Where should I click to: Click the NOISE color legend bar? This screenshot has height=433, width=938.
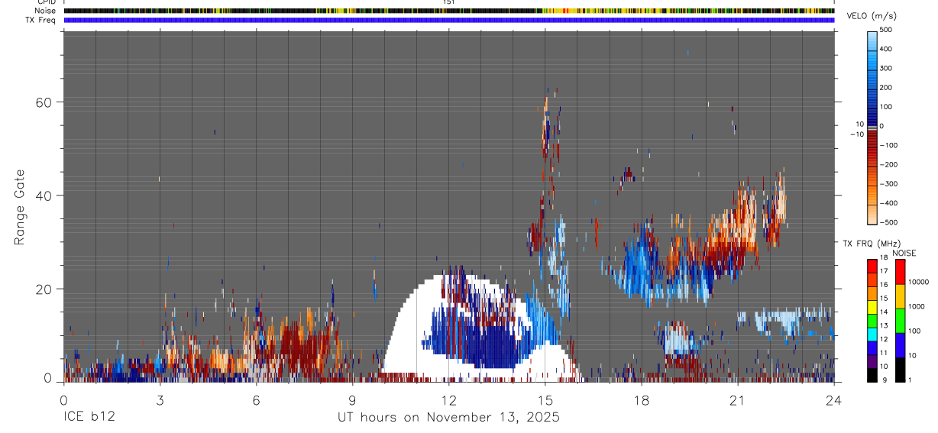click(901, 321)
